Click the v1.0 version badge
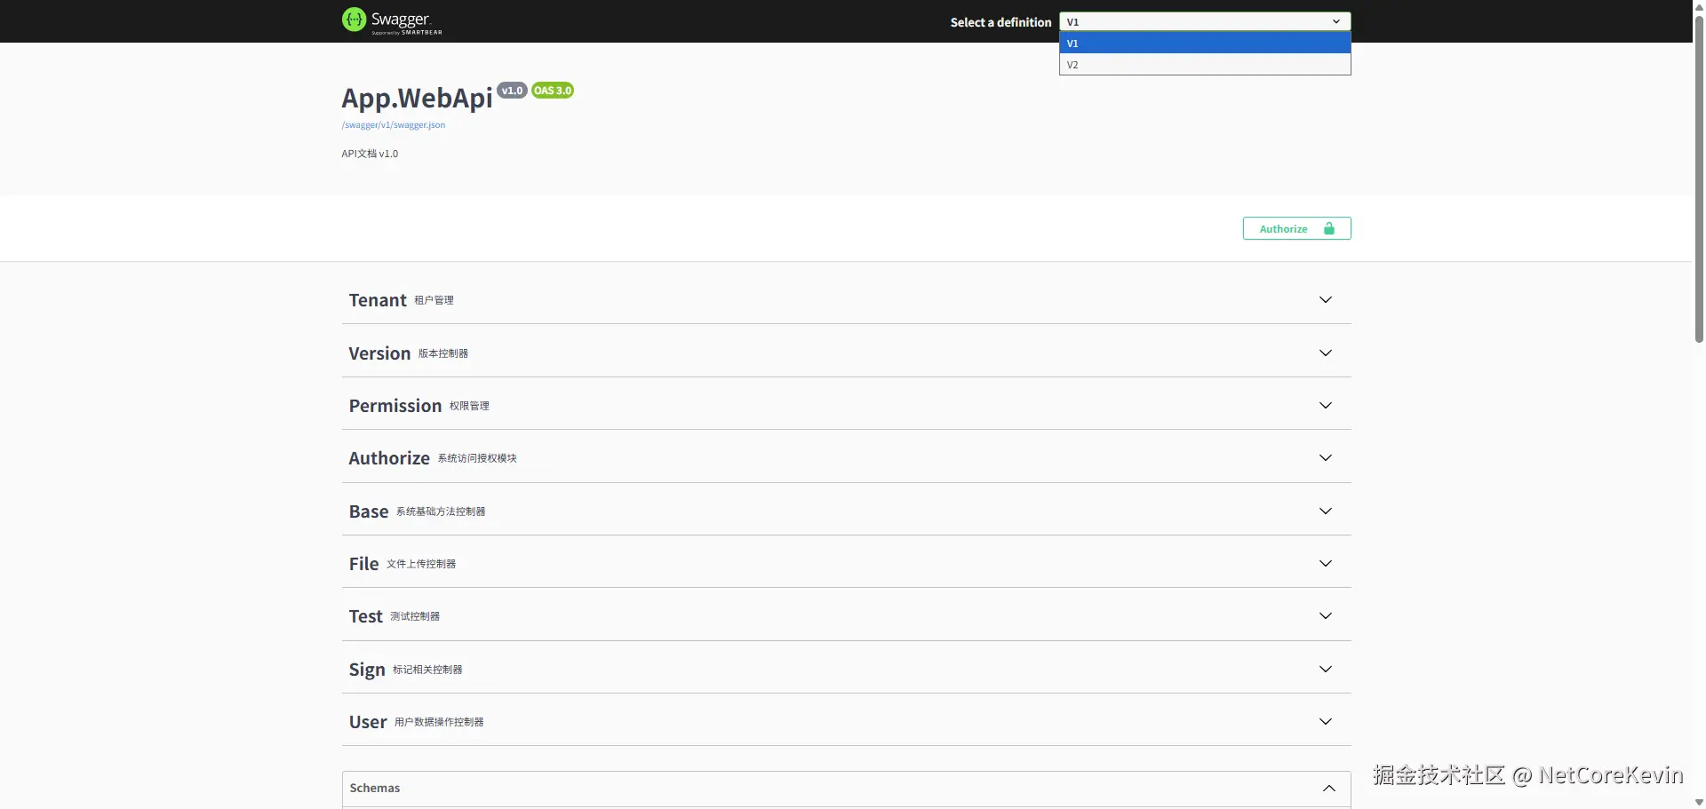This screenshot has width=1706, height=809. tap(512, 91)
